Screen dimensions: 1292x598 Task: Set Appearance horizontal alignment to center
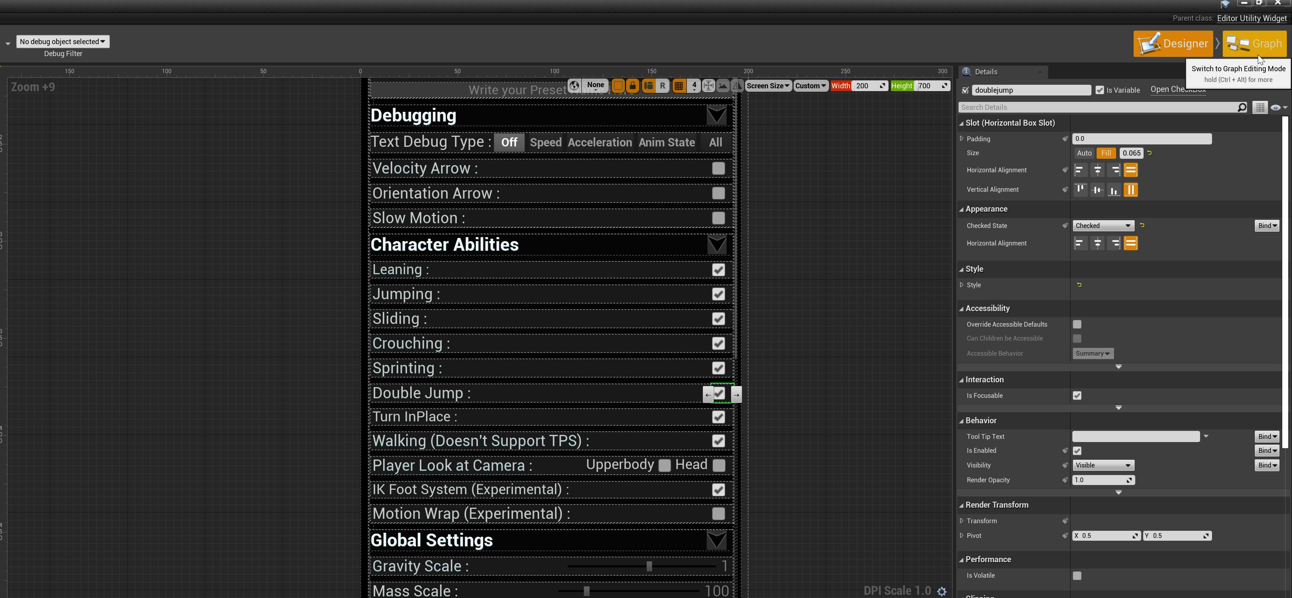pyautogui.click(x=1097, y=243)
